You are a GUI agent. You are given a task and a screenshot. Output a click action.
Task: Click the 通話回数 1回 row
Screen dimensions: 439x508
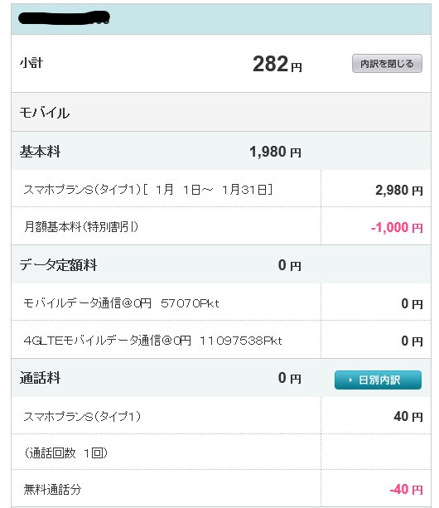(221, 452)
